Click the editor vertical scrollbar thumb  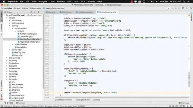click(189, 79)
